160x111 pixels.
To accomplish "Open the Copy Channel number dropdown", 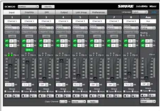I will click(63, 102).
